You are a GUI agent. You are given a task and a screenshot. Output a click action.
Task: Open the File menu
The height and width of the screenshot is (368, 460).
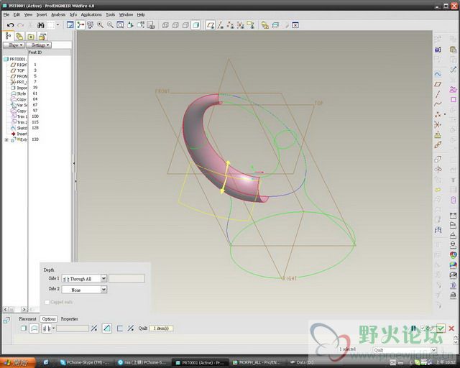pos(6,14)
